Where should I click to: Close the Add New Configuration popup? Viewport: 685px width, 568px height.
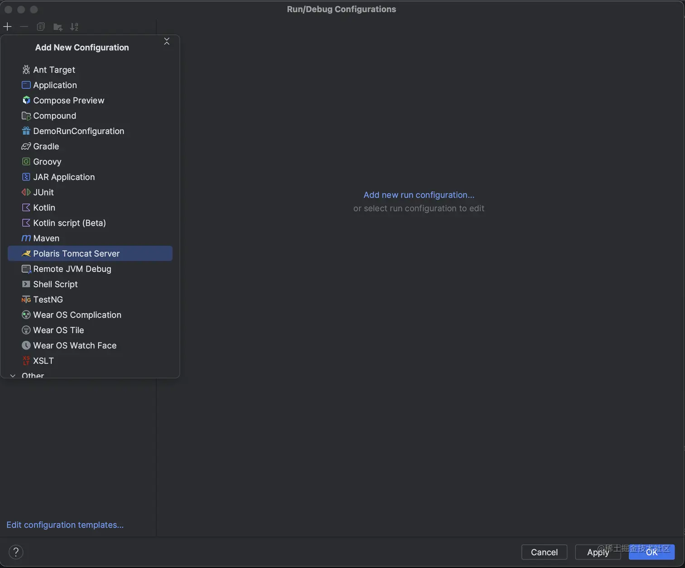coord(166,41)
